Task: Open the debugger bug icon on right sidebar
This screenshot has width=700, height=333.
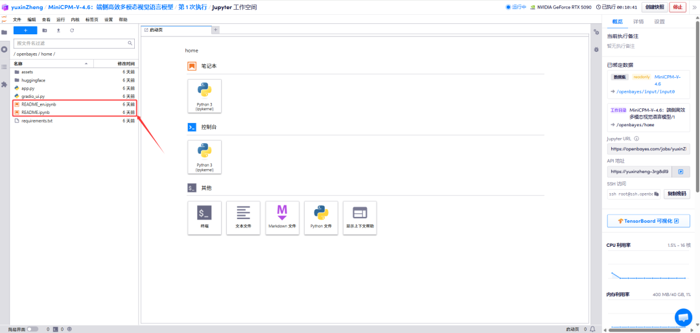Action: [596, 49]
